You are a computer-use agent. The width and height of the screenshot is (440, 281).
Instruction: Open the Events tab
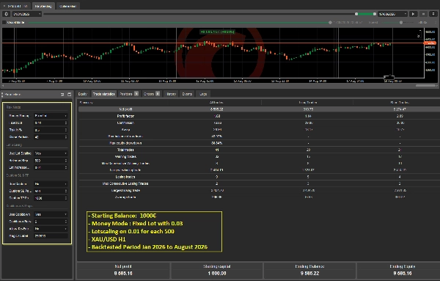[187, 94]
